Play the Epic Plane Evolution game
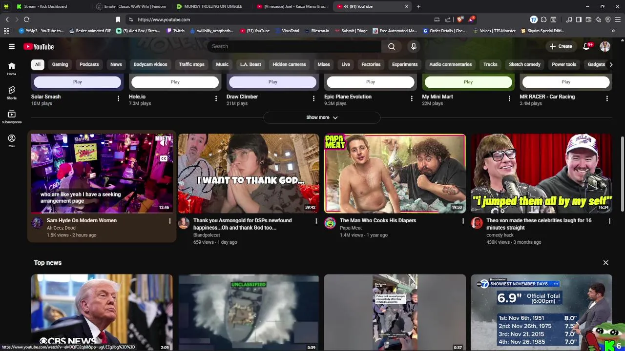625x351 pixels. [370, 82]
